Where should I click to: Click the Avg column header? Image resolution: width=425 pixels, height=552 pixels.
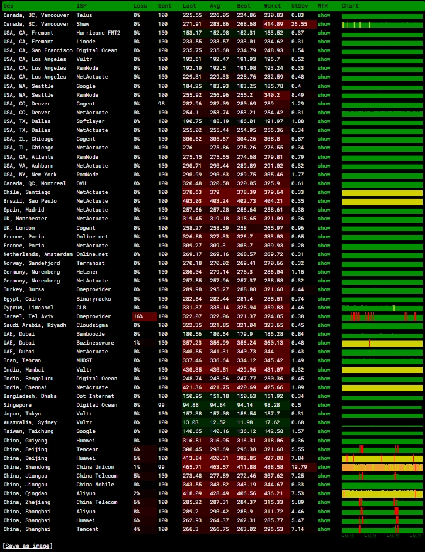coord(215,5)
